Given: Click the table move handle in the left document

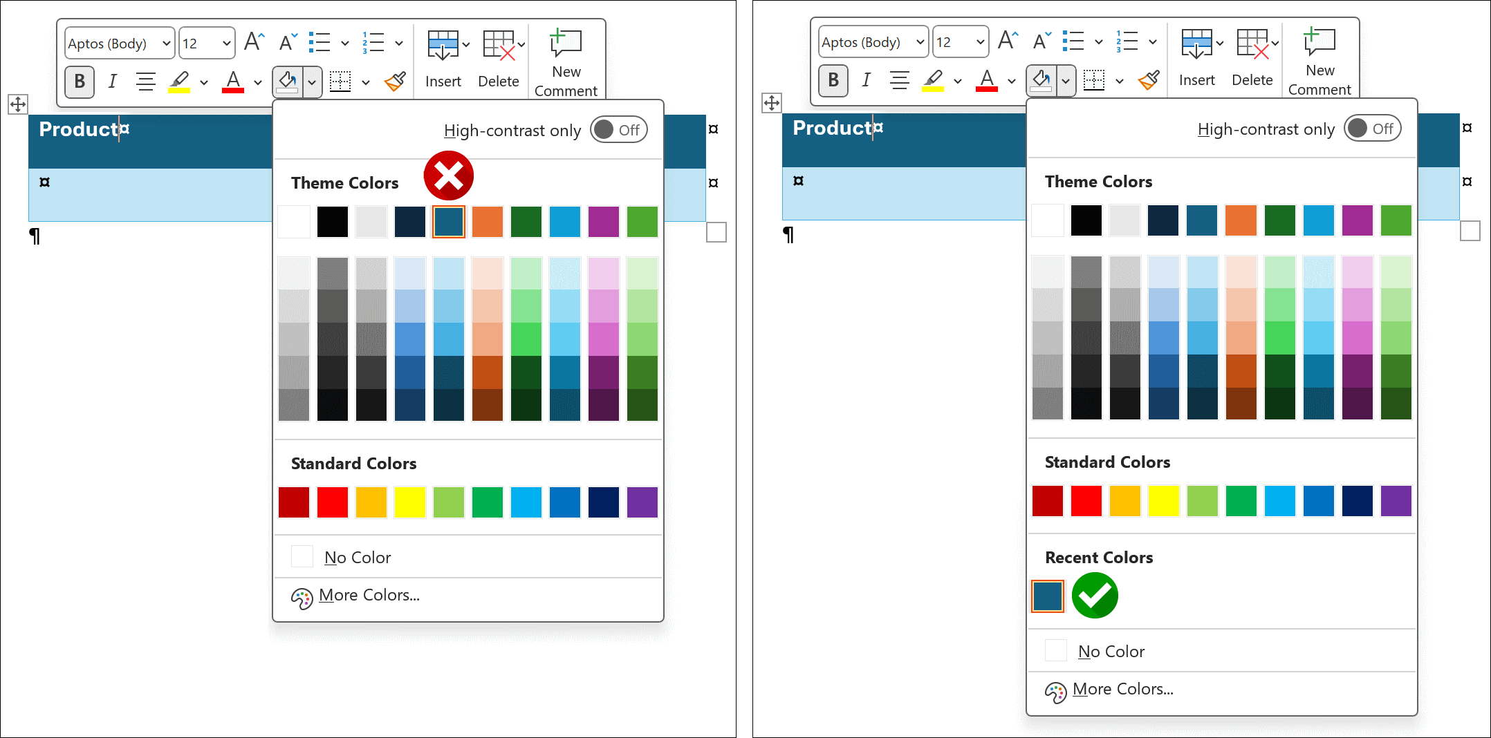Looking at the screenshot, I should point(18,104).
